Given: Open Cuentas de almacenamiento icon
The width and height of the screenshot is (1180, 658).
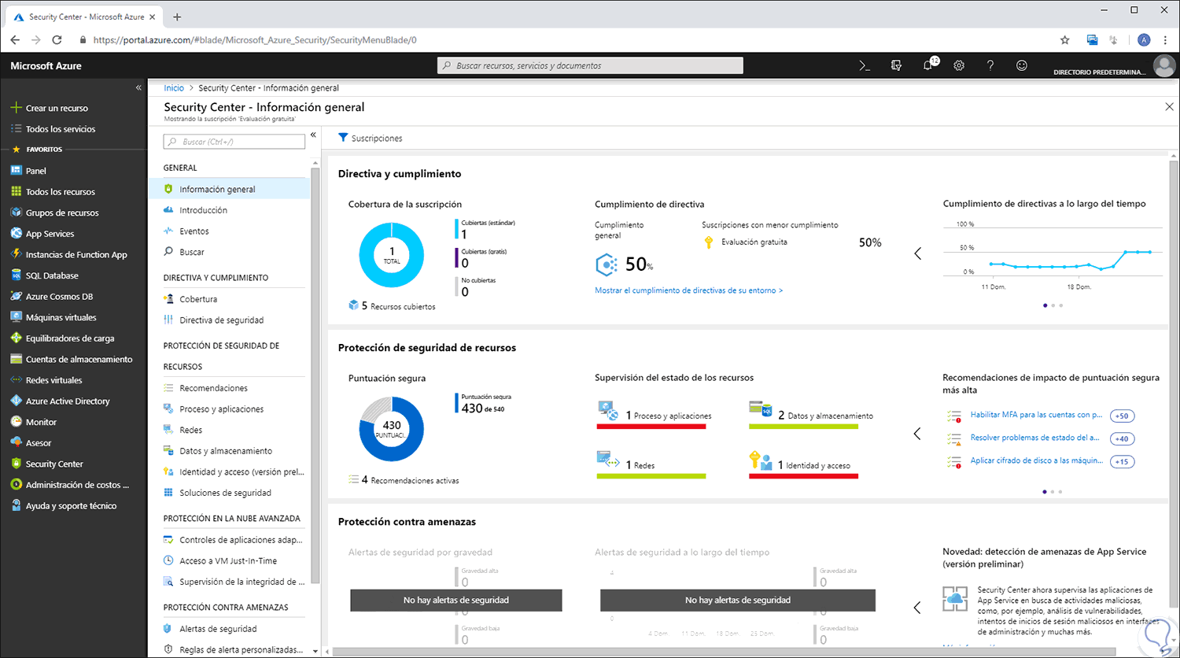Looking at the screenshot, I should tap(16, 359).
